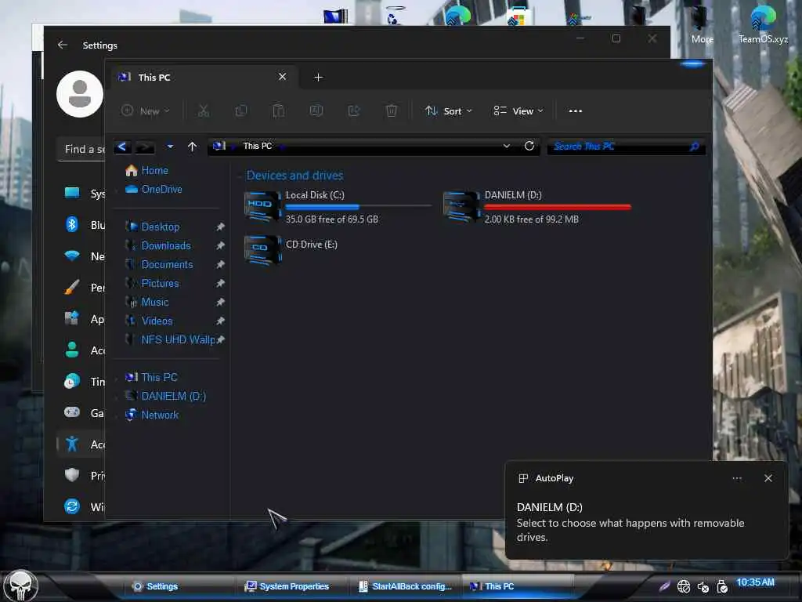The width and height of the screenshot is (802, 602).
Task: Click the Paste clipboard icon
Action: pos(278,111)
